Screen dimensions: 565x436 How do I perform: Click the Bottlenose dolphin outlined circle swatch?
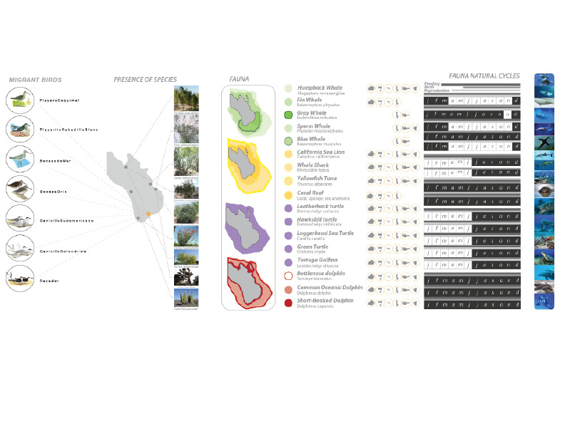pyautogui.click(x=288, y=275)
